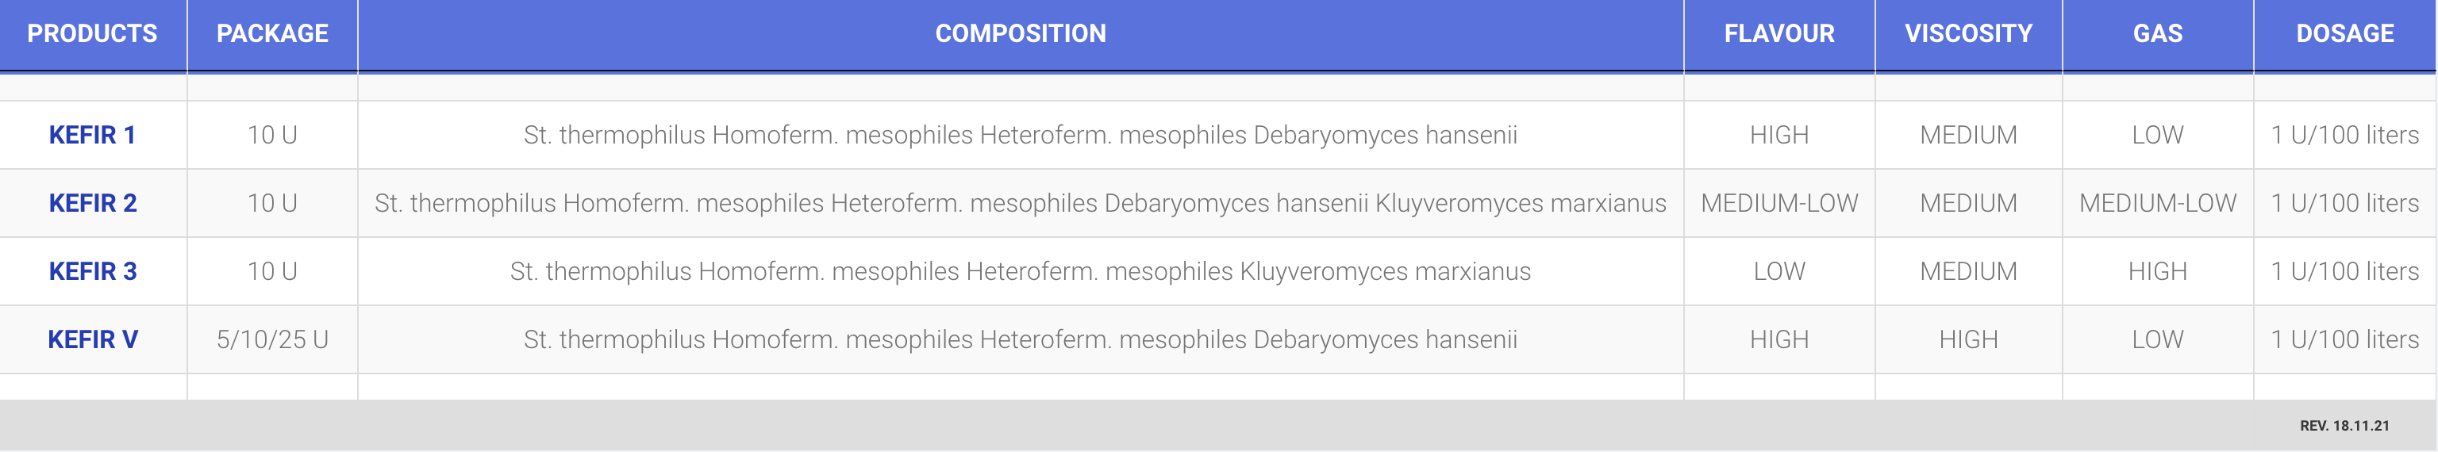Select MEDIUM-LOW flavour cell for KEFIR 2
The width and height of the screenshot is (2438, 452).
click(1779, 203)
